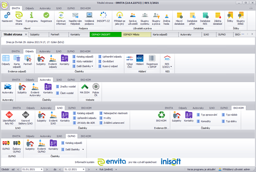Image resolution: width=256 pixels, height=172 pixels.
Task: Click Záloha databází backup icon
Action: [x=217, y=19]
